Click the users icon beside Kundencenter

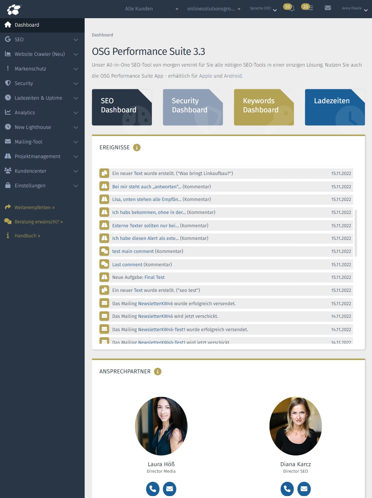(x=8, y=171)
